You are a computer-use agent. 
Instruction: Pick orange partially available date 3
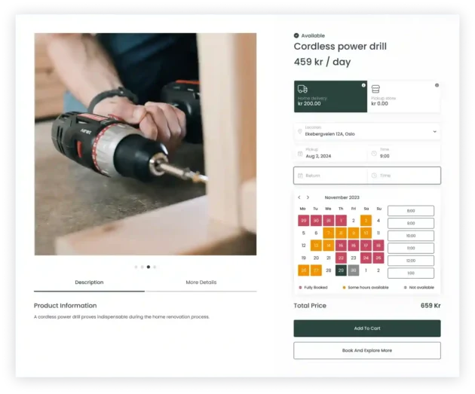pos(366,221)
